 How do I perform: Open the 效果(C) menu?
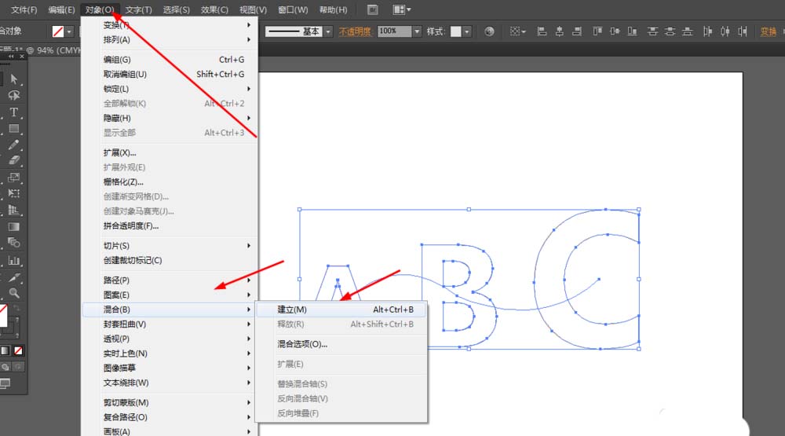(214, 10)
